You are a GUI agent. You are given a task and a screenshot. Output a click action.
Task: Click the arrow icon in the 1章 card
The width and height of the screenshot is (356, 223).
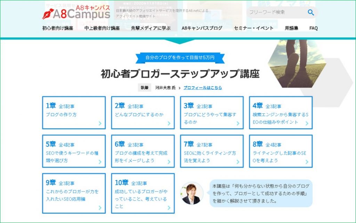click(100, 123)
